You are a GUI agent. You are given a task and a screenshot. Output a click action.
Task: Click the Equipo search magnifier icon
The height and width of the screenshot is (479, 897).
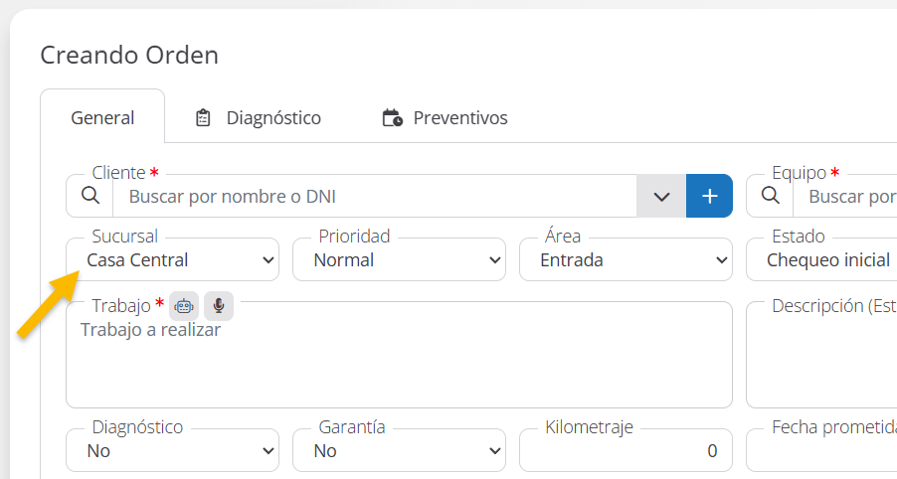click(x=770, y=196)
